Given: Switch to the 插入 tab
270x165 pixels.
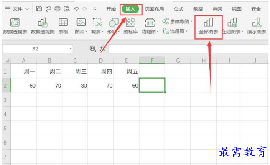Looking at the screenshot, I should click(130, 9).
